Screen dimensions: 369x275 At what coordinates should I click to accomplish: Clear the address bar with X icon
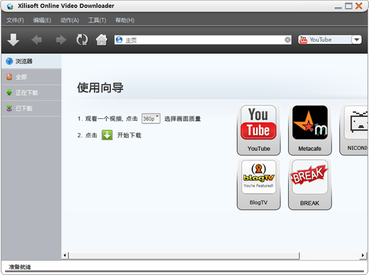point(288,40)
